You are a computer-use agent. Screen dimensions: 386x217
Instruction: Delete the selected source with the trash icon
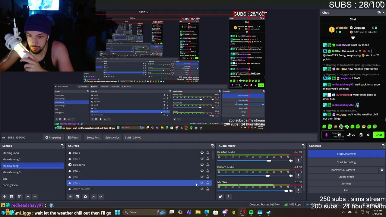pyautogui.click(x=77, y=197)
